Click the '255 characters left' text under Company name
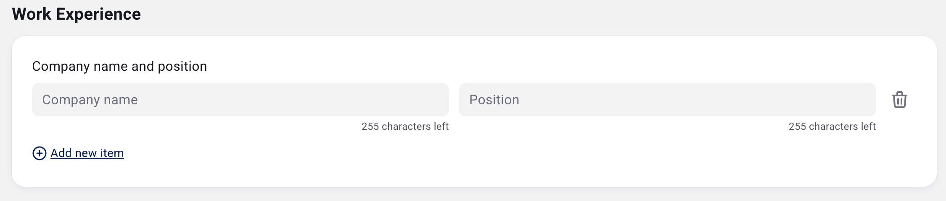The image size is (946, 201). pyautogui.click(x=405, y=126)
